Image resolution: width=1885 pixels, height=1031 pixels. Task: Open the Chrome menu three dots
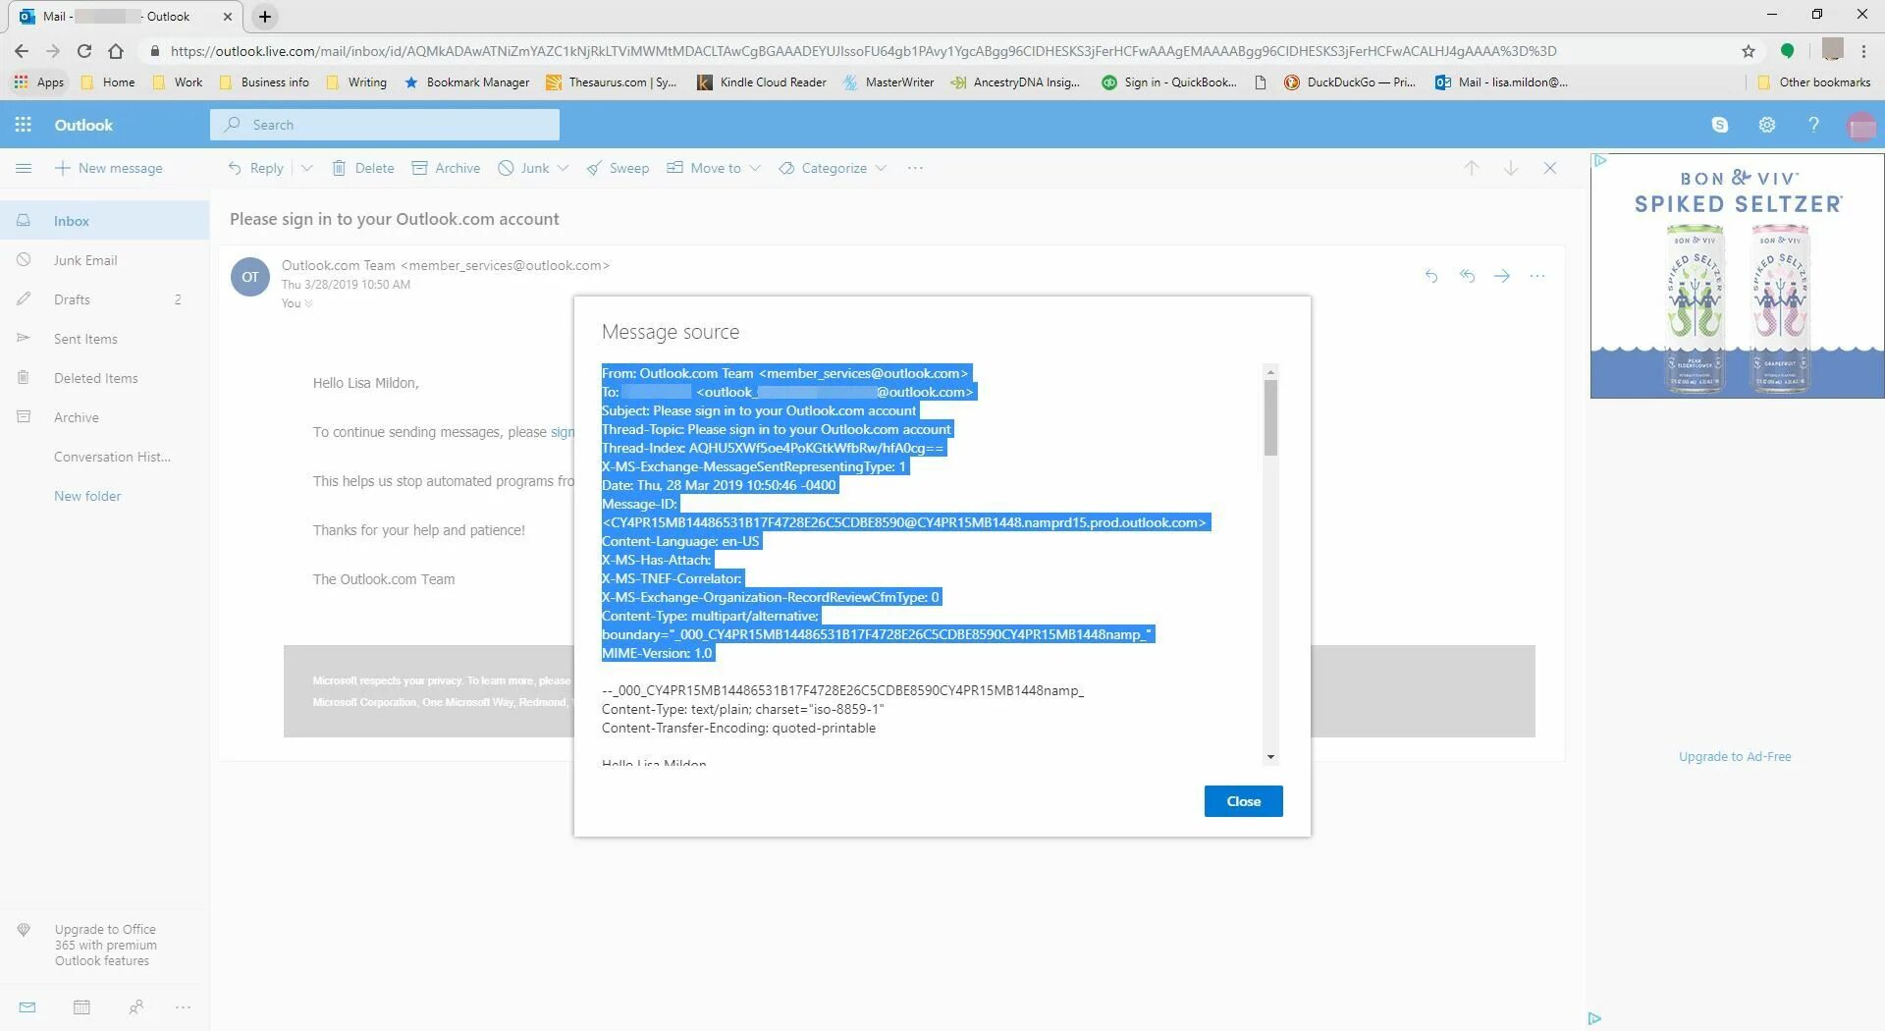coord(1863,51)
